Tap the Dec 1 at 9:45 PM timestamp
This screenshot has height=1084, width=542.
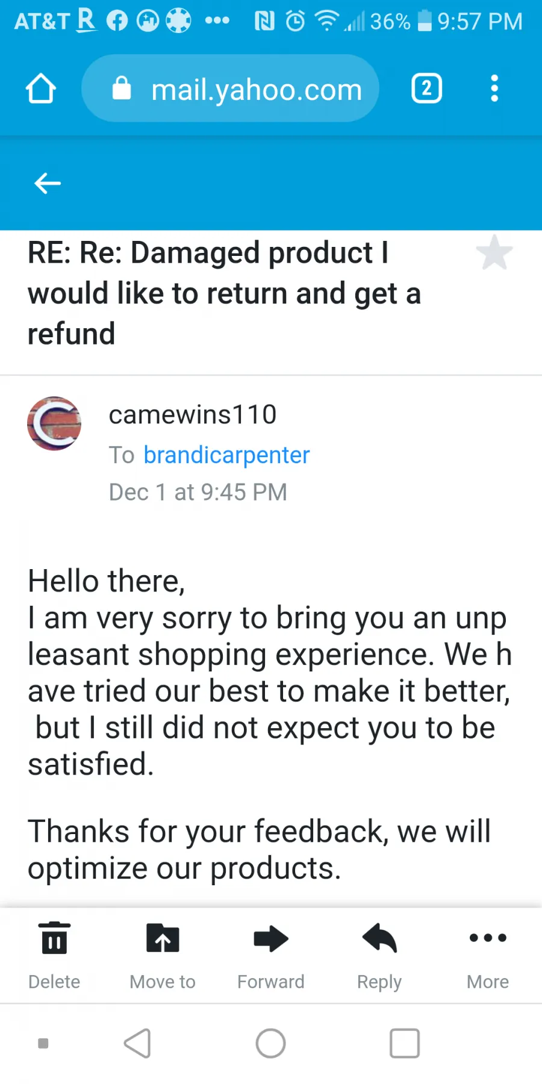pos(198,492)
